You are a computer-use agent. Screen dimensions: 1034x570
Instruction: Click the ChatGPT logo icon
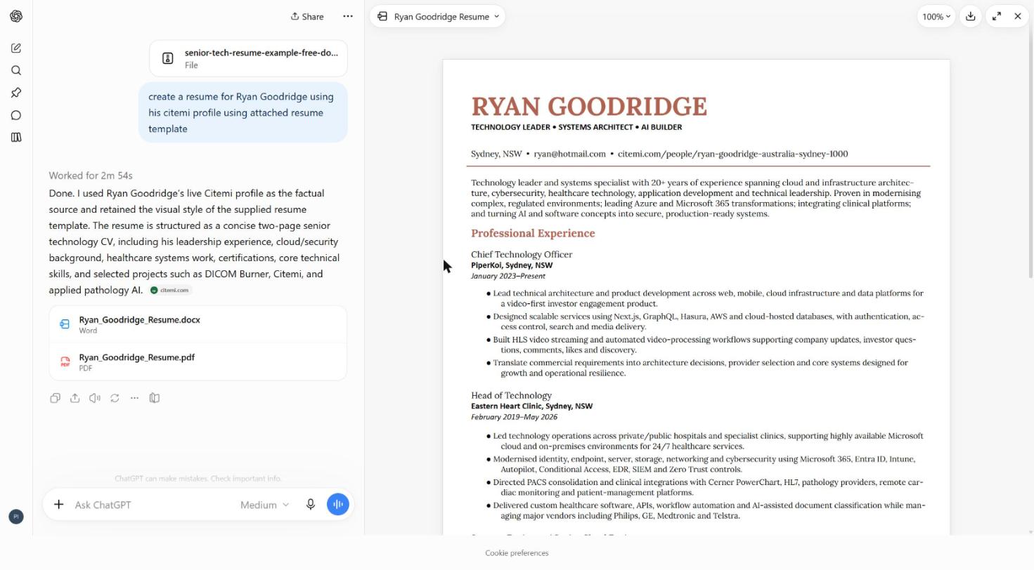(16, 16)
